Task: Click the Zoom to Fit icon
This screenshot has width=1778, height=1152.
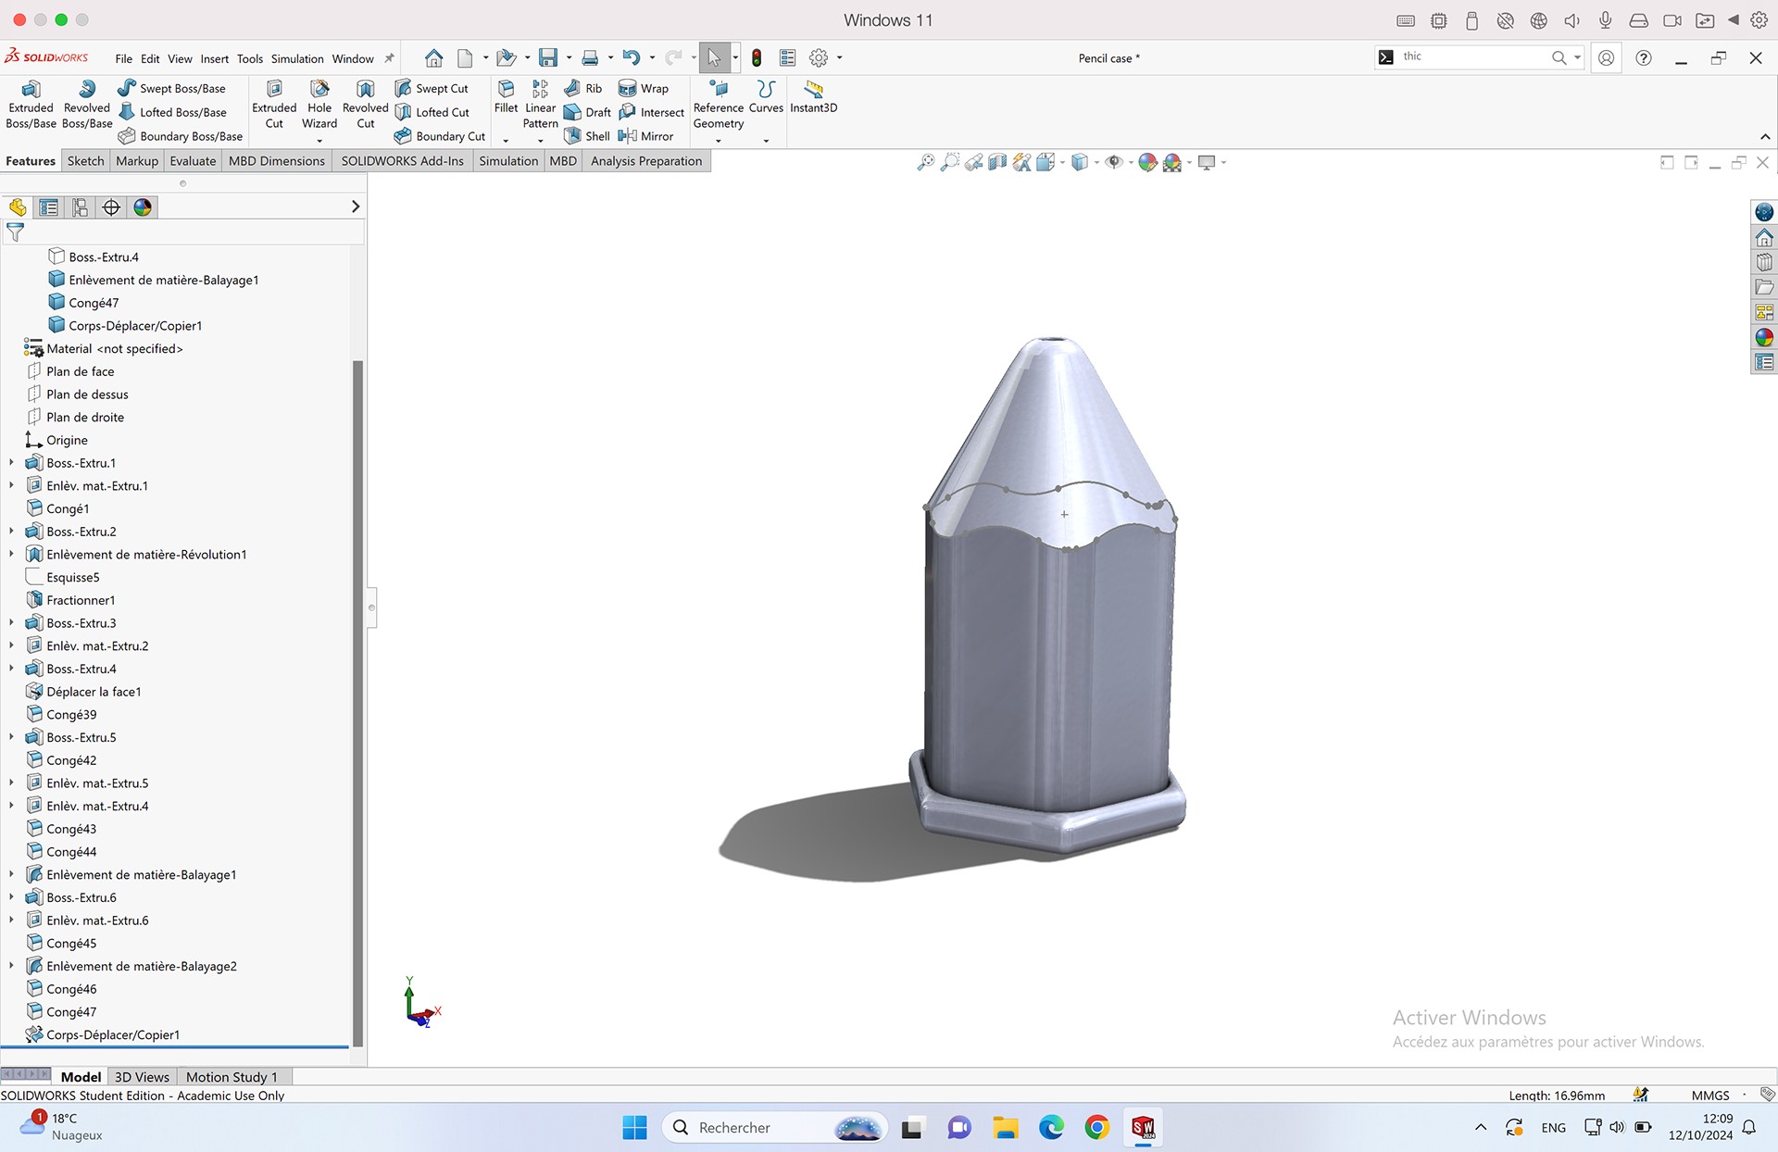Action: 925,162
